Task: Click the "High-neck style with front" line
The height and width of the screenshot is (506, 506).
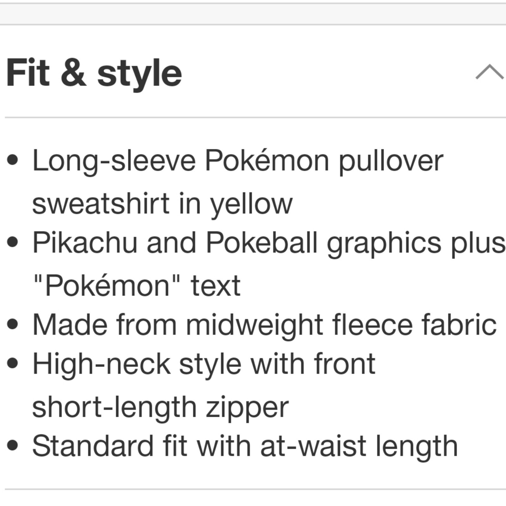Action: [204, 364]
